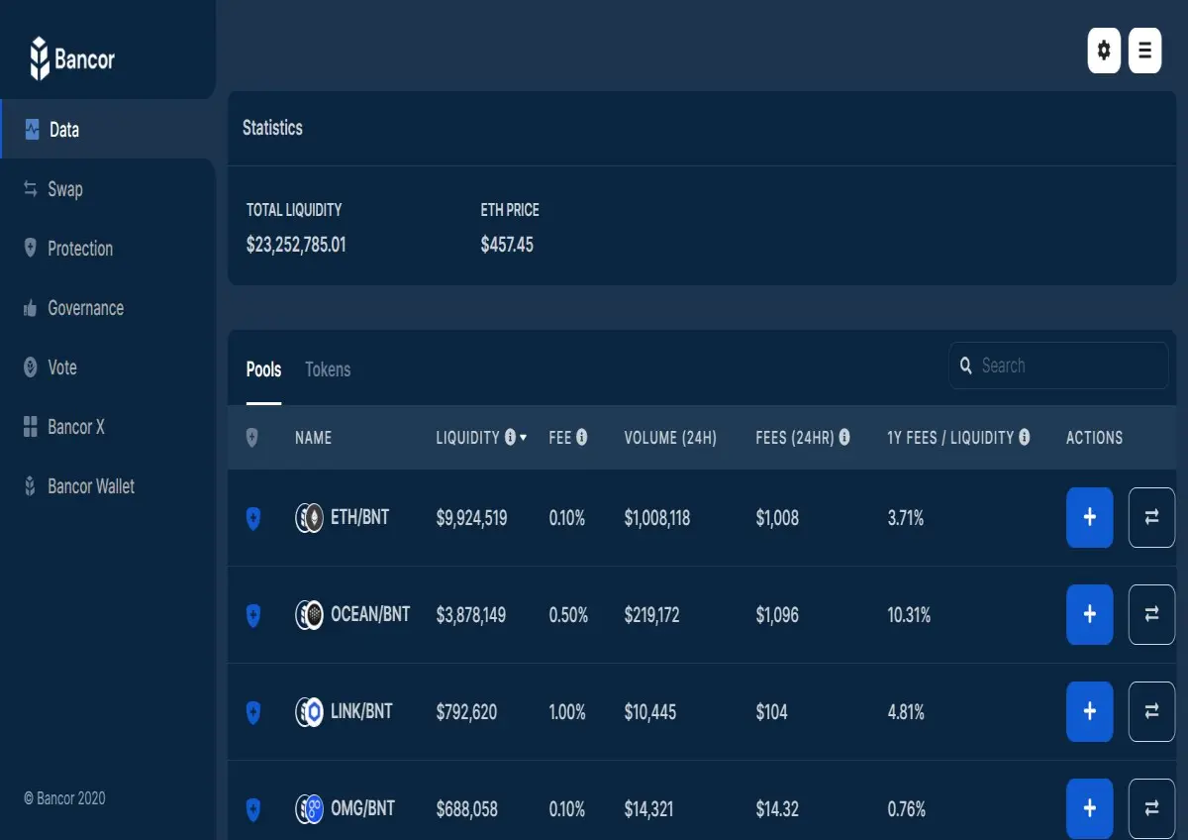The image size is (1188, 840).
Task: Open settings via gear icon
Action: click(x=1104, y=51)
